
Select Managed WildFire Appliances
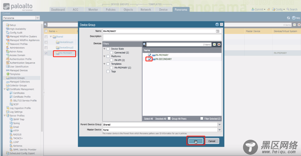[x=24, y=40]
